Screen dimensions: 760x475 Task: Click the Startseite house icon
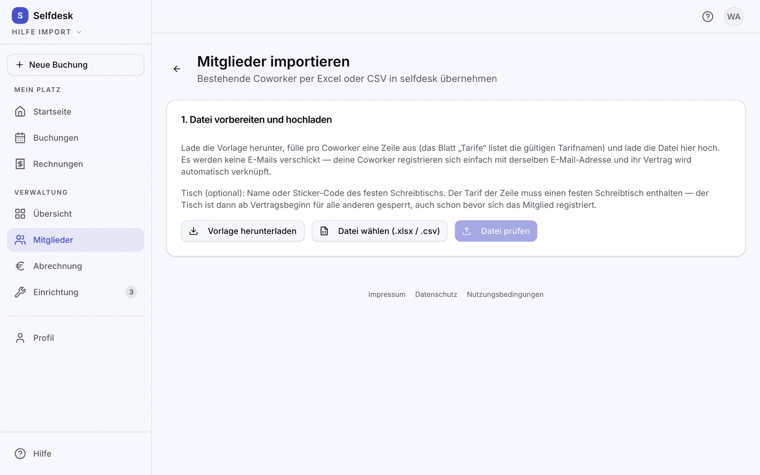(20, 112)
